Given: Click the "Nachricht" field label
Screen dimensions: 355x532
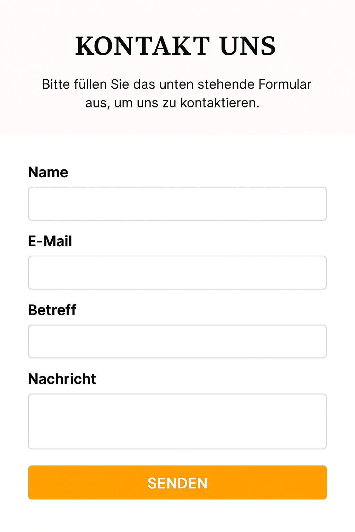Looking at the screenshot, I should [x=62, y=379].
